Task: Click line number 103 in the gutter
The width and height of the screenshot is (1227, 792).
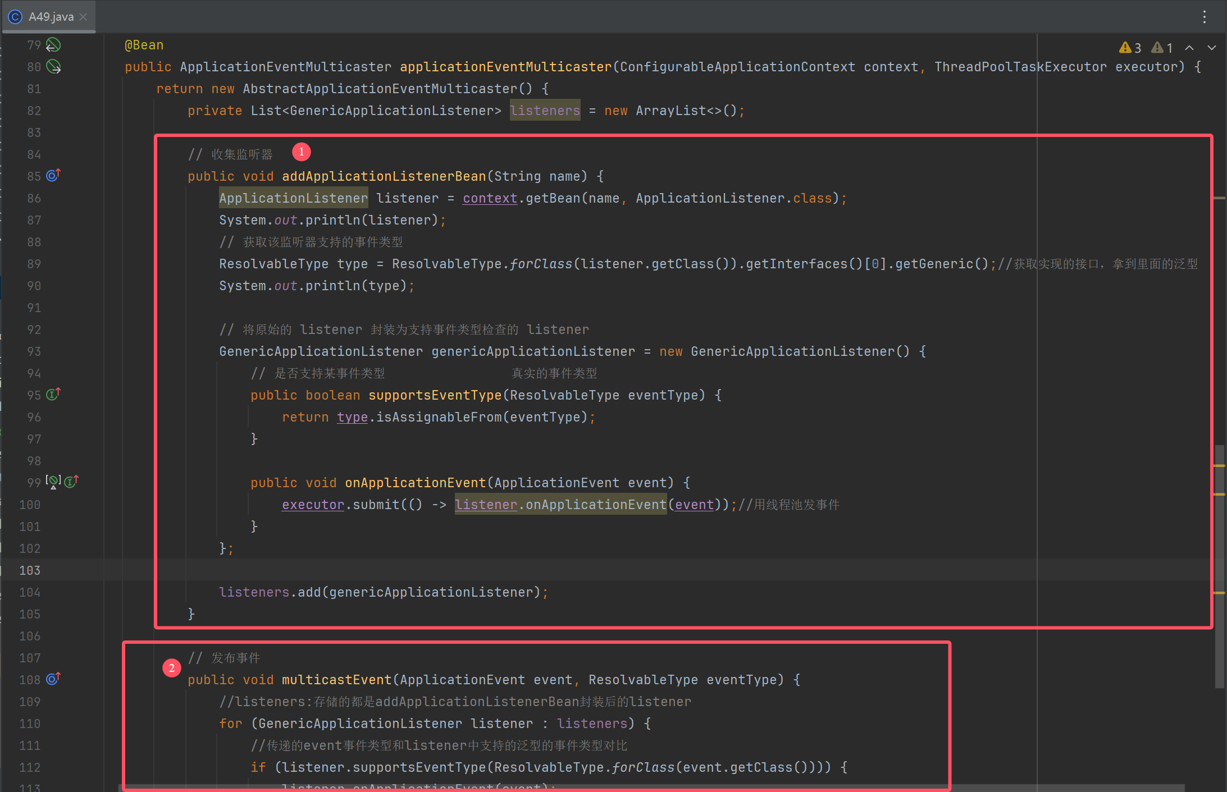Action: (30, 570)
